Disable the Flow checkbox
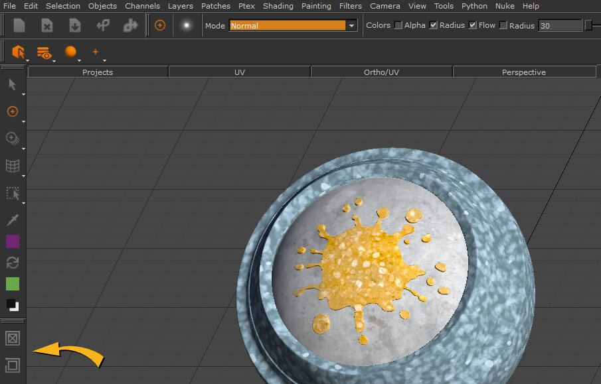 (473, 25)
